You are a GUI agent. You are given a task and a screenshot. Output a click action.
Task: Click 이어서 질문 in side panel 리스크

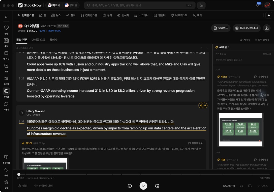coord(261,77)
